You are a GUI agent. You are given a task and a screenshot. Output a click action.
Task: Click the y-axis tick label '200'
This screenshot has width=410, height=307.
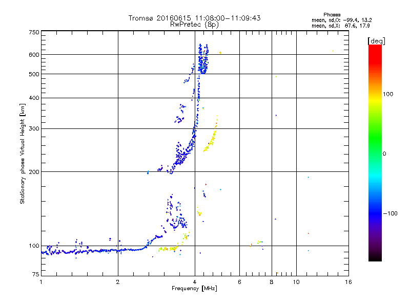tap(34, 172)
